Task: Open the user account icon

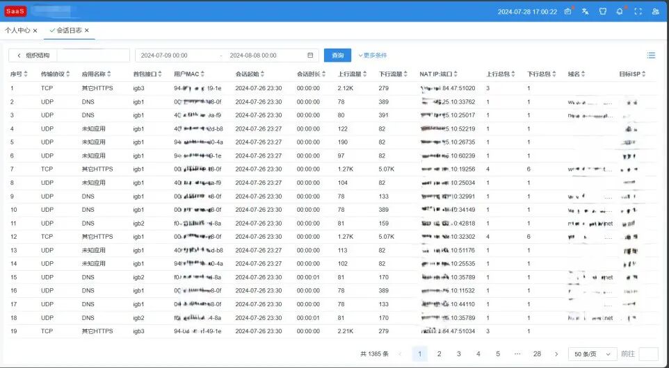Action: [x=655, y=12]
